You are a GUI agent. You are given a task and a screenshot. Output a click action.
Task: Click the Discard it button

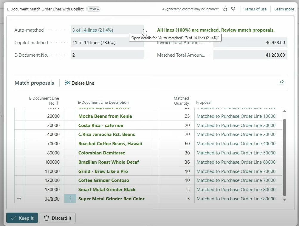point(58,218)
